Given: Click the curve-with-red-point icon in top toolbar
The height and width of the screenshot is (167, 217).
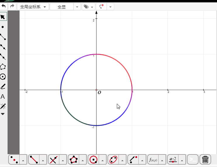Looking at the screenshot, I should [x=101, y=7].
